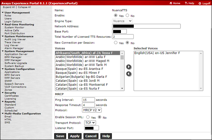
Task: Collapse the User Management section triangle
Action: click(x=3, y=12)
